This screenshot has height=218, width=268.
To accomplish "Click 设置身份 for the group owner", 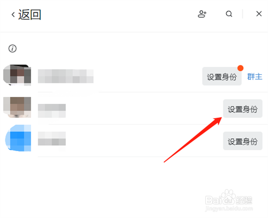I will [x=222, y=77].
